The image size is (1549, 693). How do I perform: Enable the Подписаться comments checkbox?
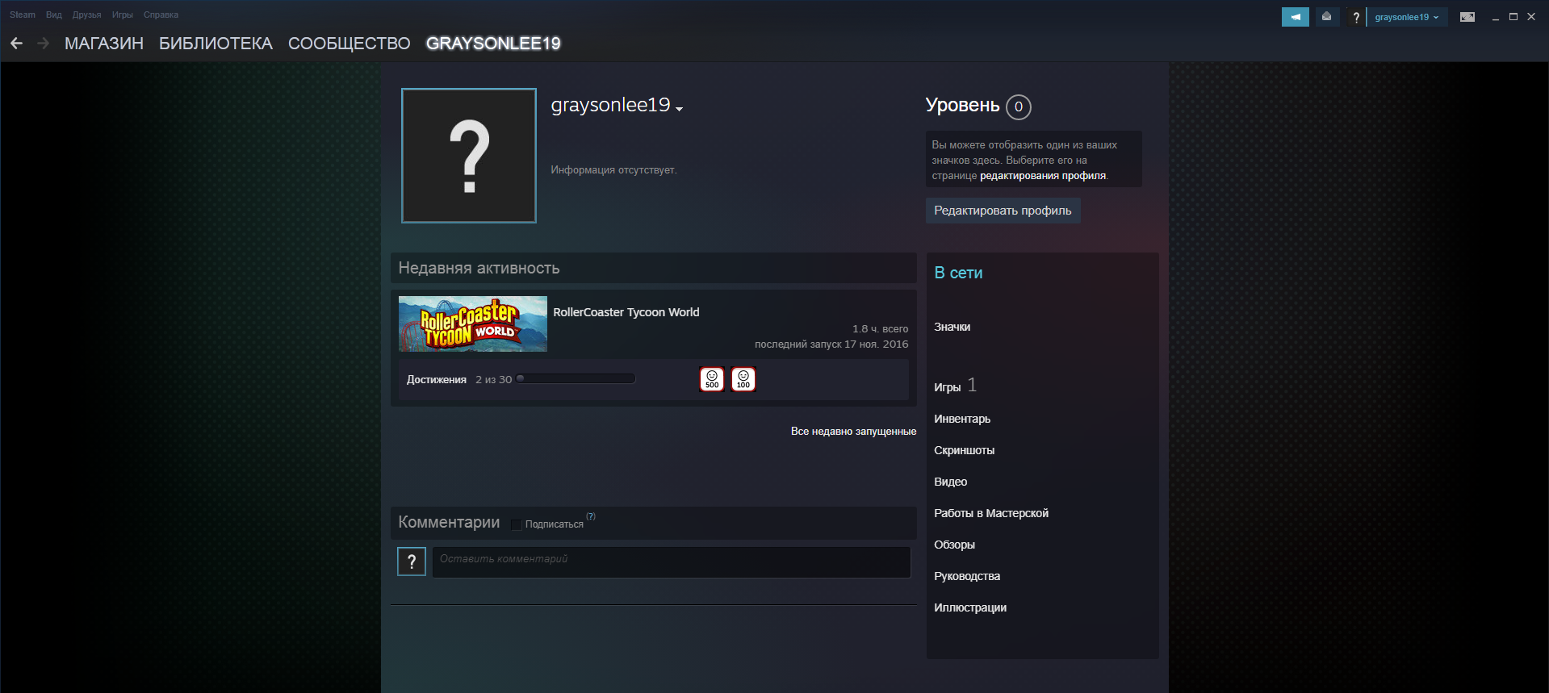coord(517,524)
